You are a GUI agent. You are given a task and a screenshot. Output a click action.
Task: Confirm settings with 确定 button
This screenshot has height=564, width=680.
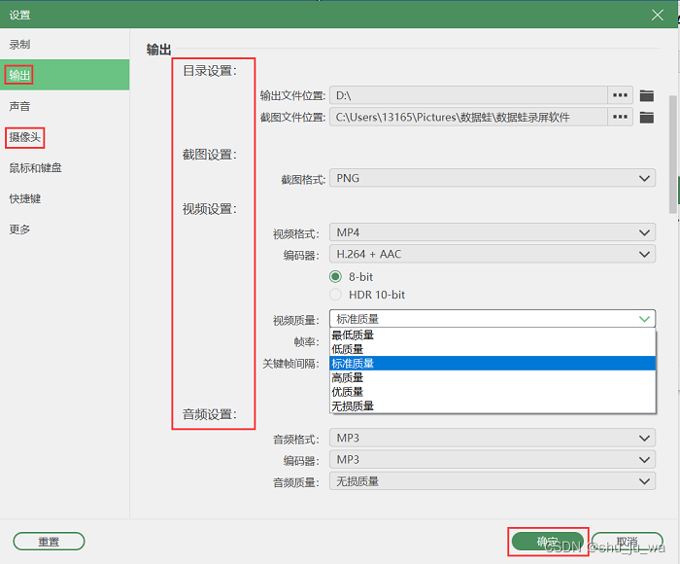click(548, 541)
